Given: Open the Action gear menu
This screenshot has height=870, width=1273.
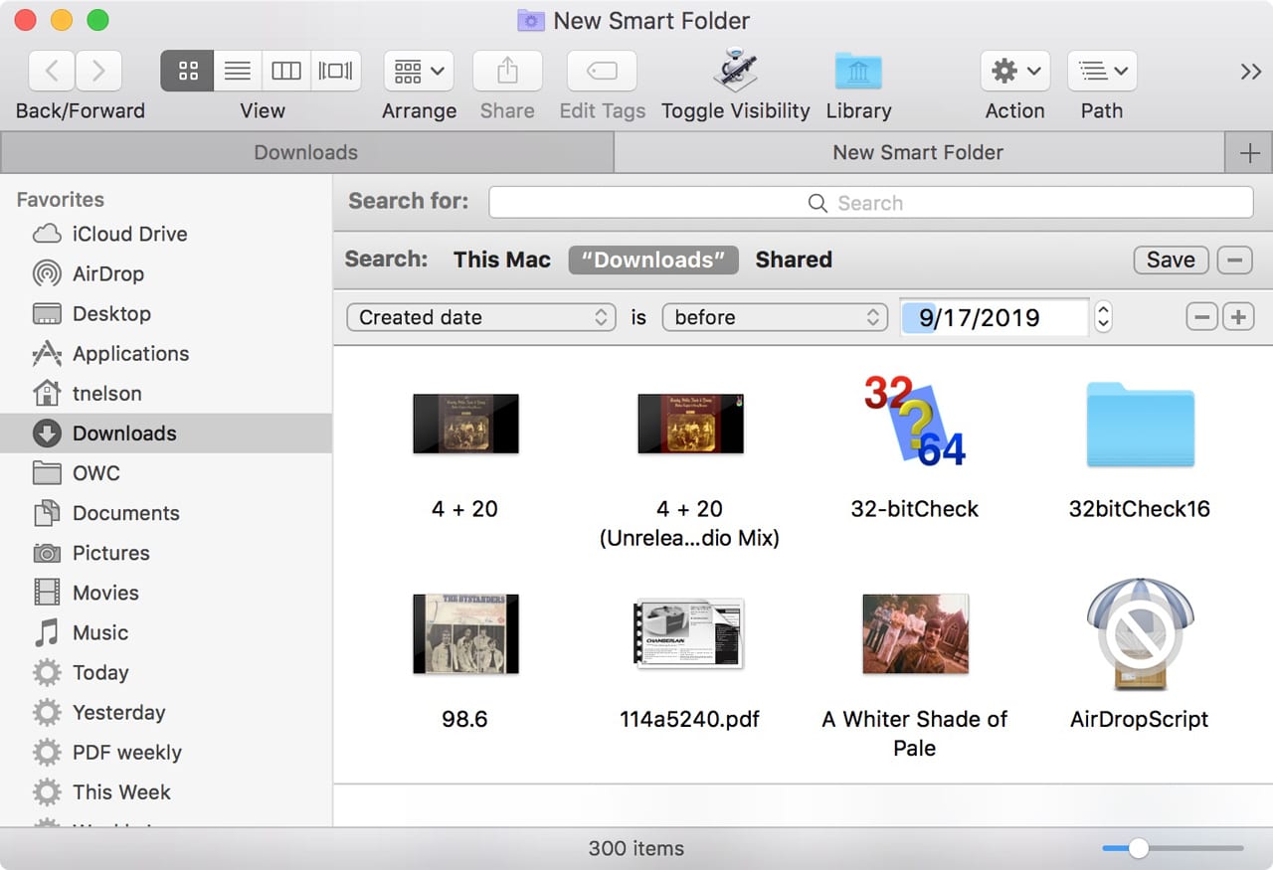Looking at the screenshot, I should 1015,71.
